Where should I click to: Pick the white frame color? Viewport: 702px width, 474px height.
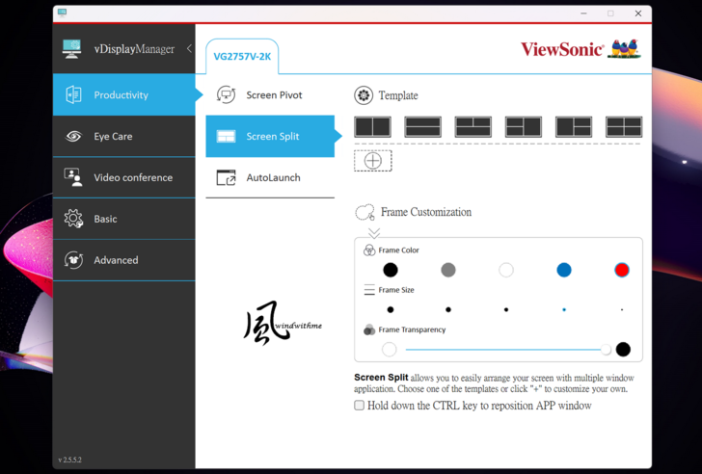click(x=506, y=270)
